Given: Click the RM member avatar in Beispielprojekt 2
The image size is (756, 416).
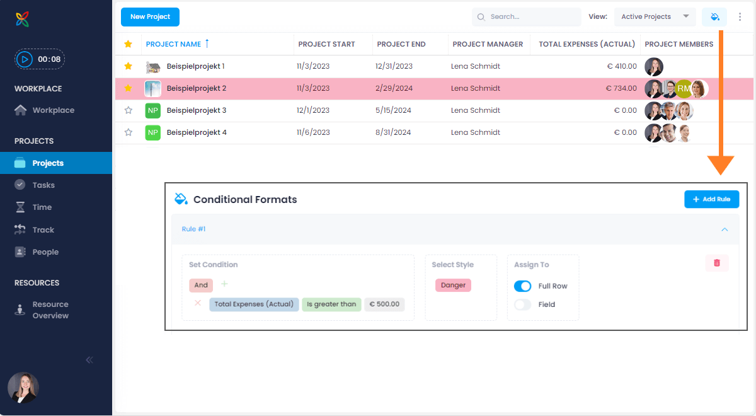Looking at the screenshot, I should pos(684,89).
